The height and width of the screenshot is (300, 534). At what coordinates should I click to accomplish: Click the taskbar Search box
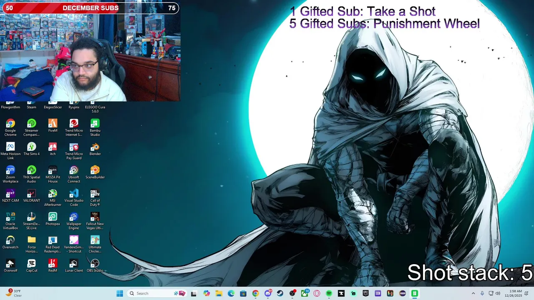coord(157,293)
